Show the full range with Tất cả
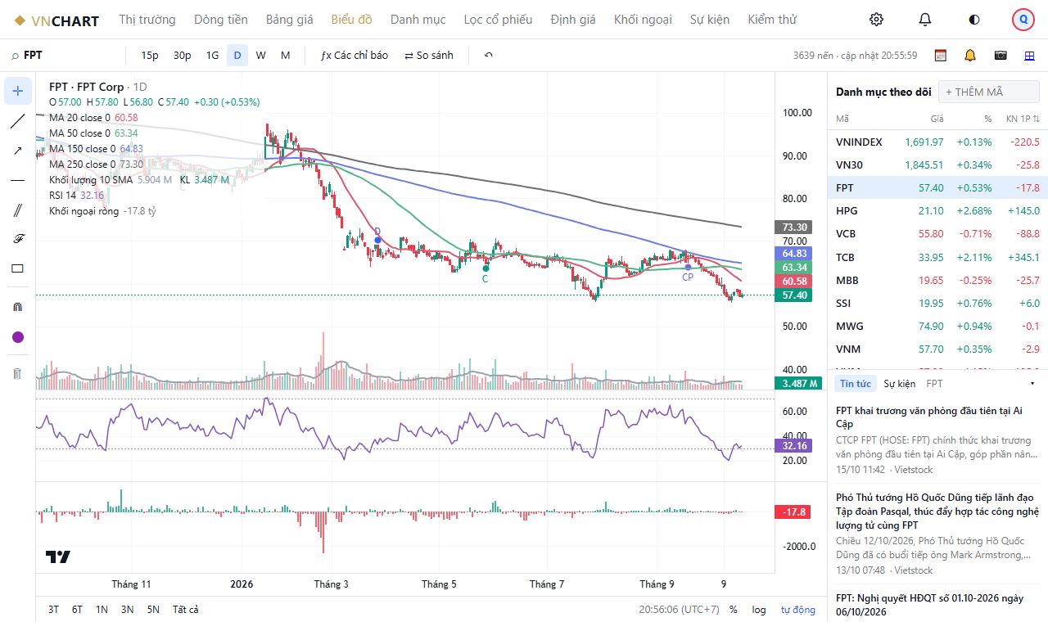This screenshot has width=1048, height=622. 186,610
